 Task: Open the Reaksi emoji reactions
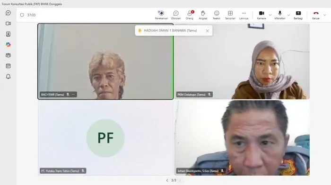[x=217, y=15]
